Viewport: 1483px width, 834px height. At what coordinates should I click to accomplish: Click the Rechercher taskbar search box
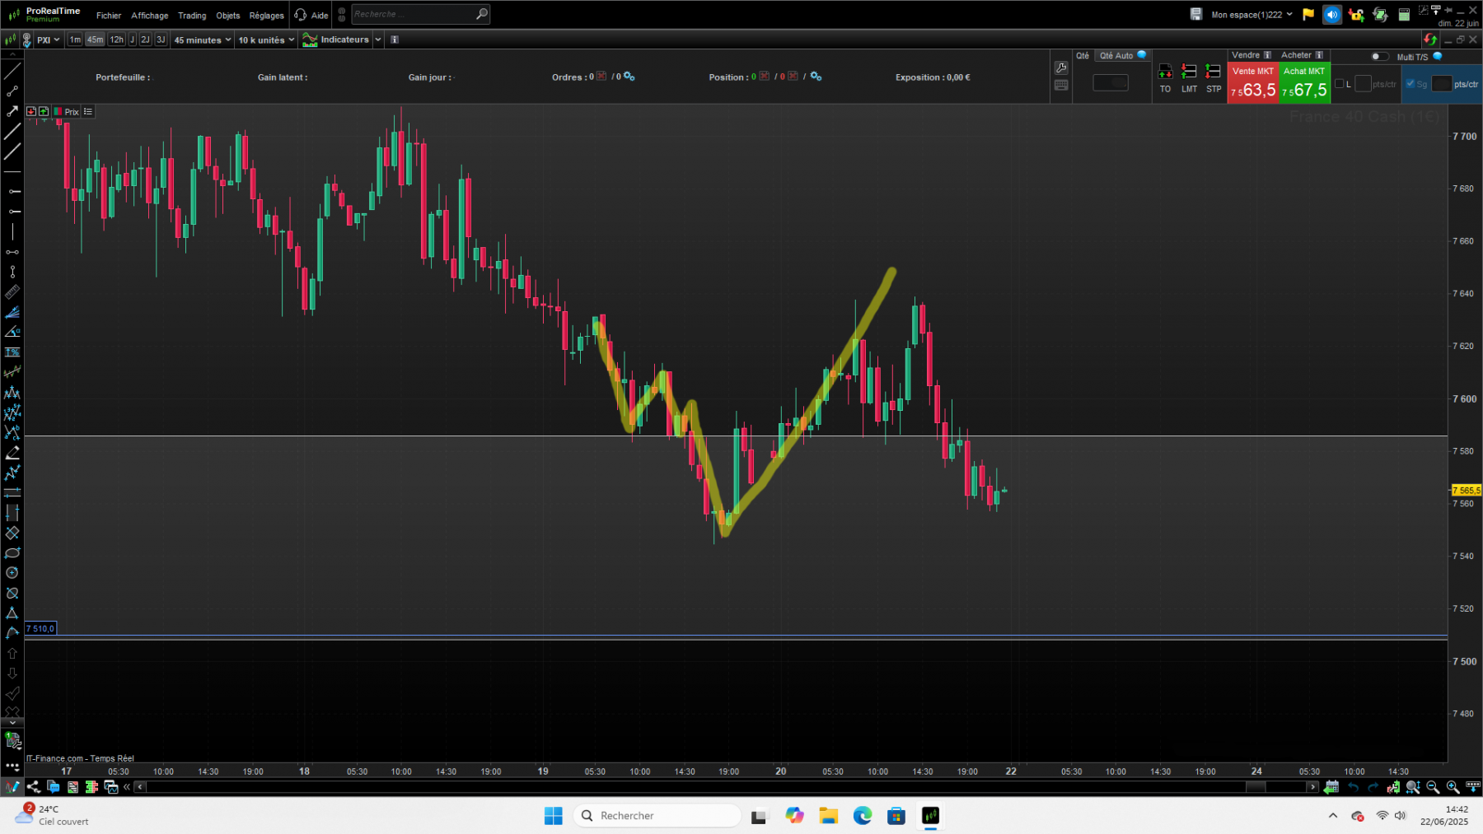pos(657,815)
